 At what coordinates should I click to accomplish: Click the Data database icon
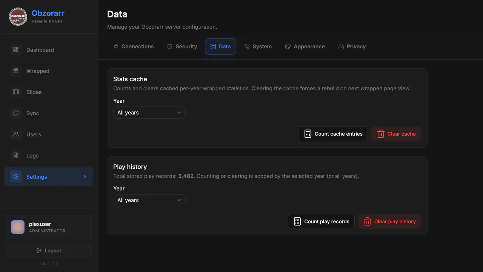213,46
